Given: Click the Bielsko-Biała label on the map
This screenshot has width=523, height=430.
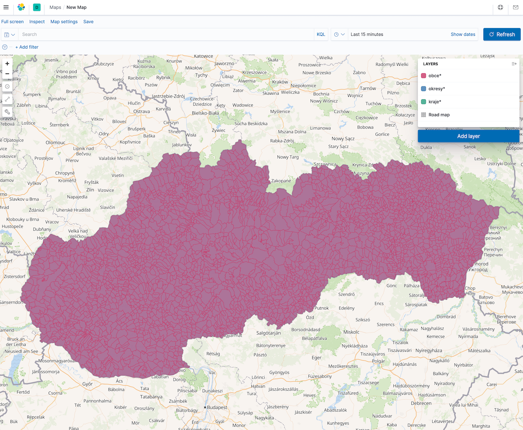Looking at the screenshot, I should coord(205,113).
